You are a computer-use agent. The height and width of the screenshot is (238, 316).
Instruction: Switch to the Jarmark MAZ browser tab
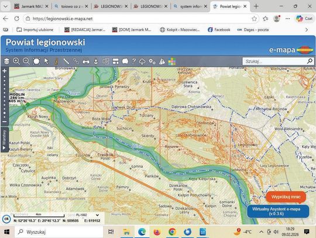[32, 6]
